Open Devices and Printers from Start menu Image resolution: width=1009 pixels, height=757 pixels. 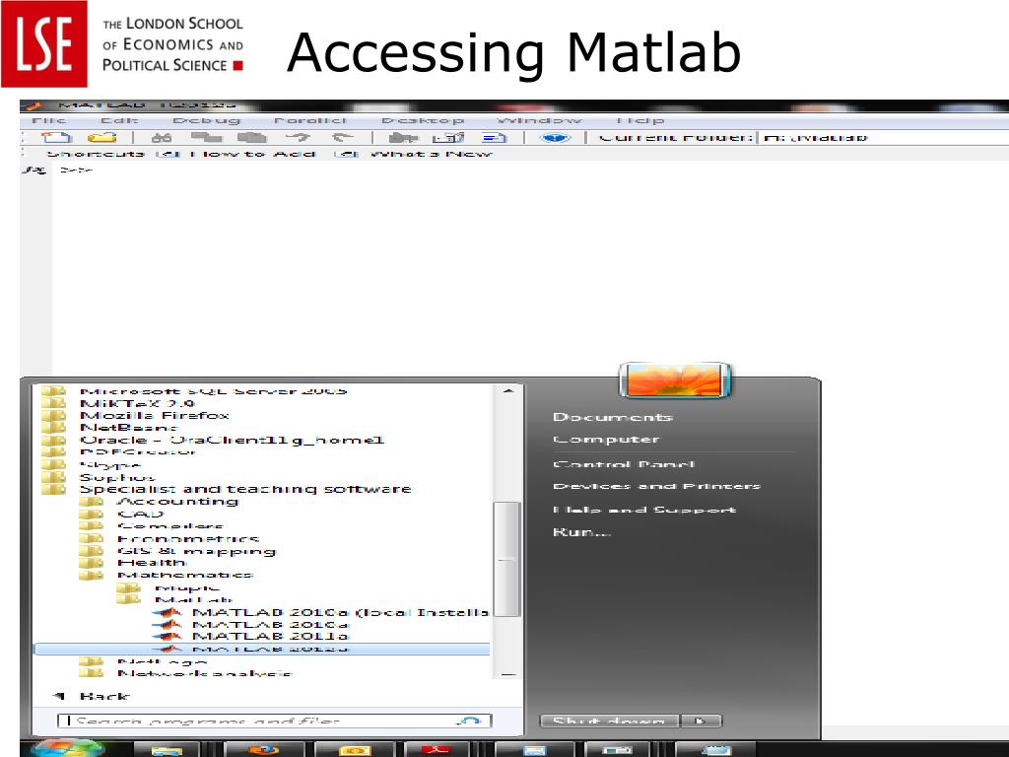point(656,486)
